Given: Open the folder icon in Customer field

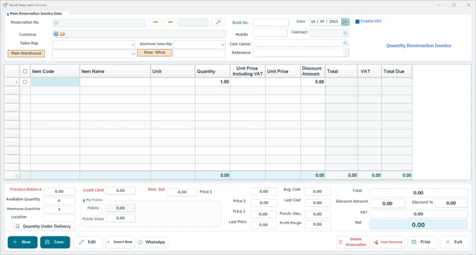Looking at the screenshot, I should [x=62, y=34].
